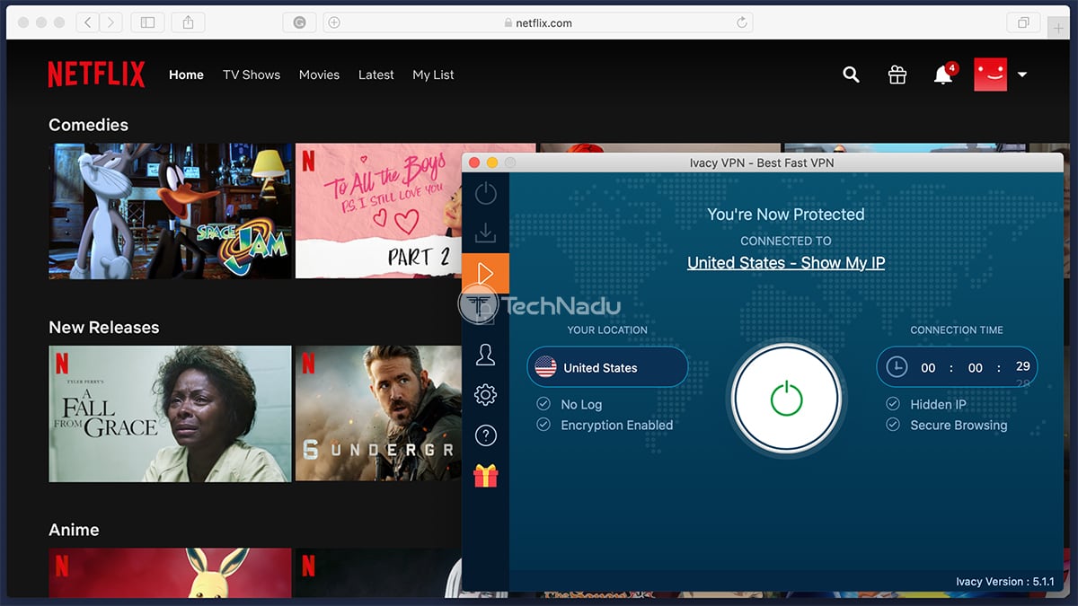The height and width of the screenshot is (606, 1078).
Task: Select To All the Boys Part 2 thumbnail
Action: coord(378,211)
